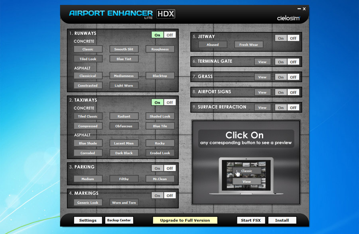Switch Taxiways to Off

pos(170,102)
